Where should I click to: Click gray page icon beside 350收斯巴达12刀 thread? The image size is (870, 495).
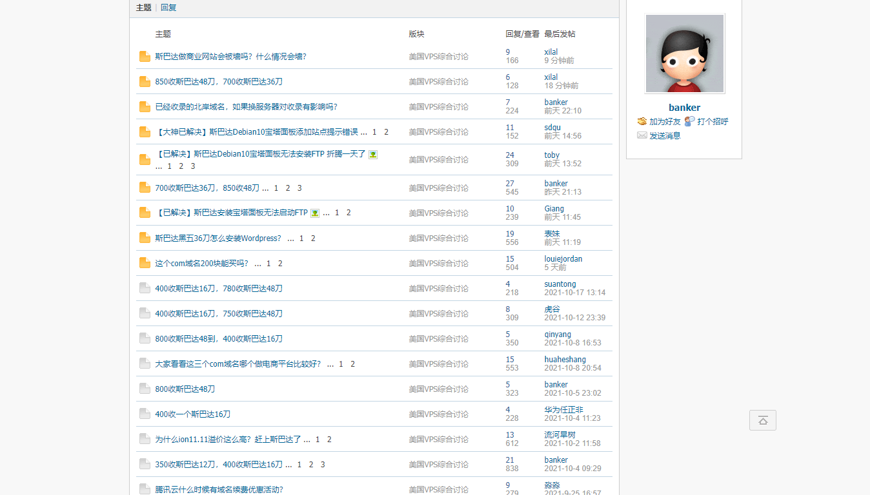[x=145, y=465]
